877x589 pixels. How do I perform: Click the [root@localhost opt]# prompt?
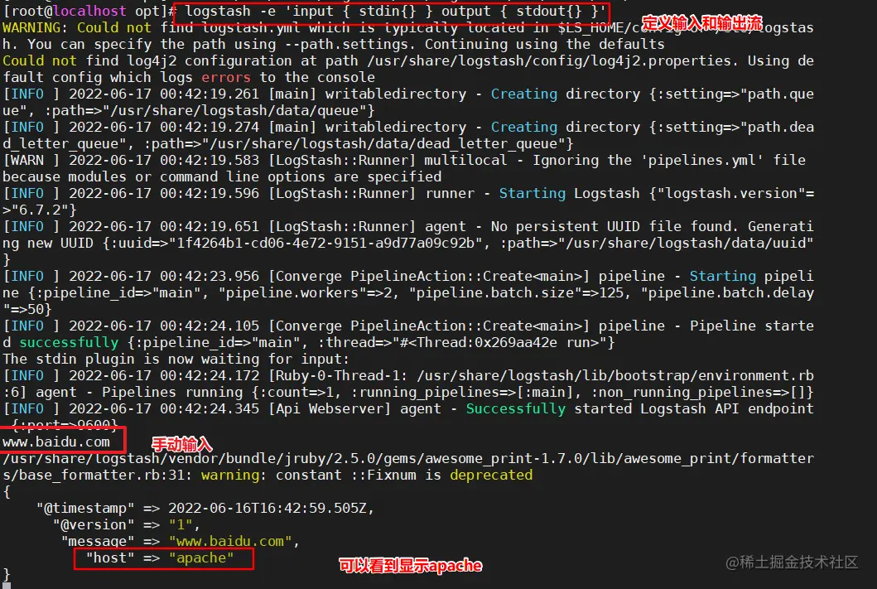tap(89, 11)
